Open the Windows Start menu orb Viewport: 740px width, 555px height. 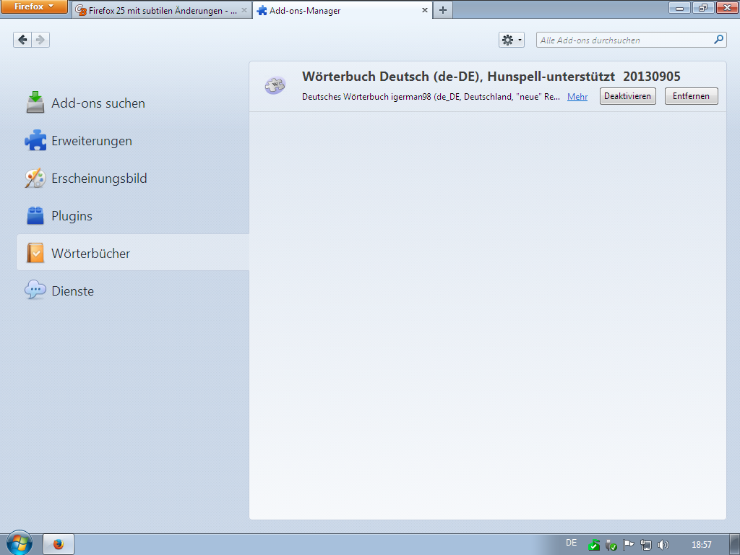(20, 543)
